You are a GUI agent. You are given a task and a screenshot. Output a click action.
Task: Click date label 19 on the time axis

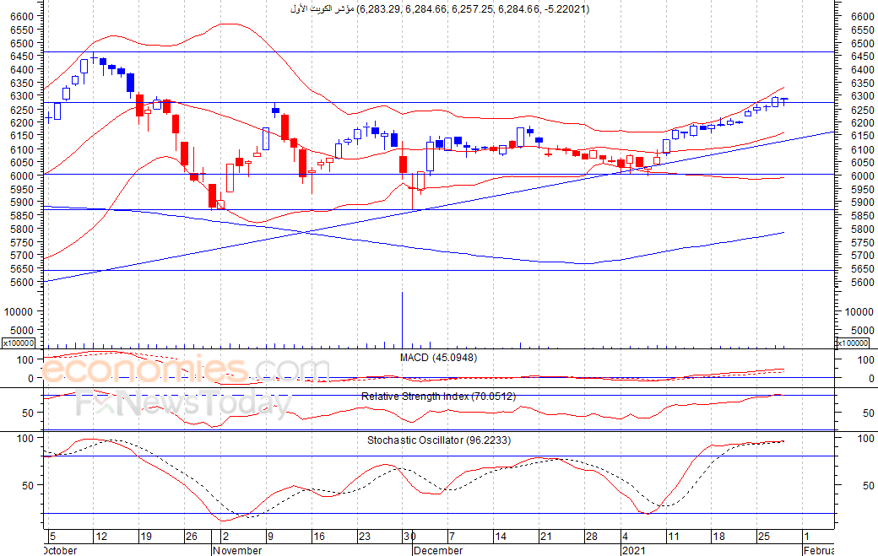coord(146,537)
